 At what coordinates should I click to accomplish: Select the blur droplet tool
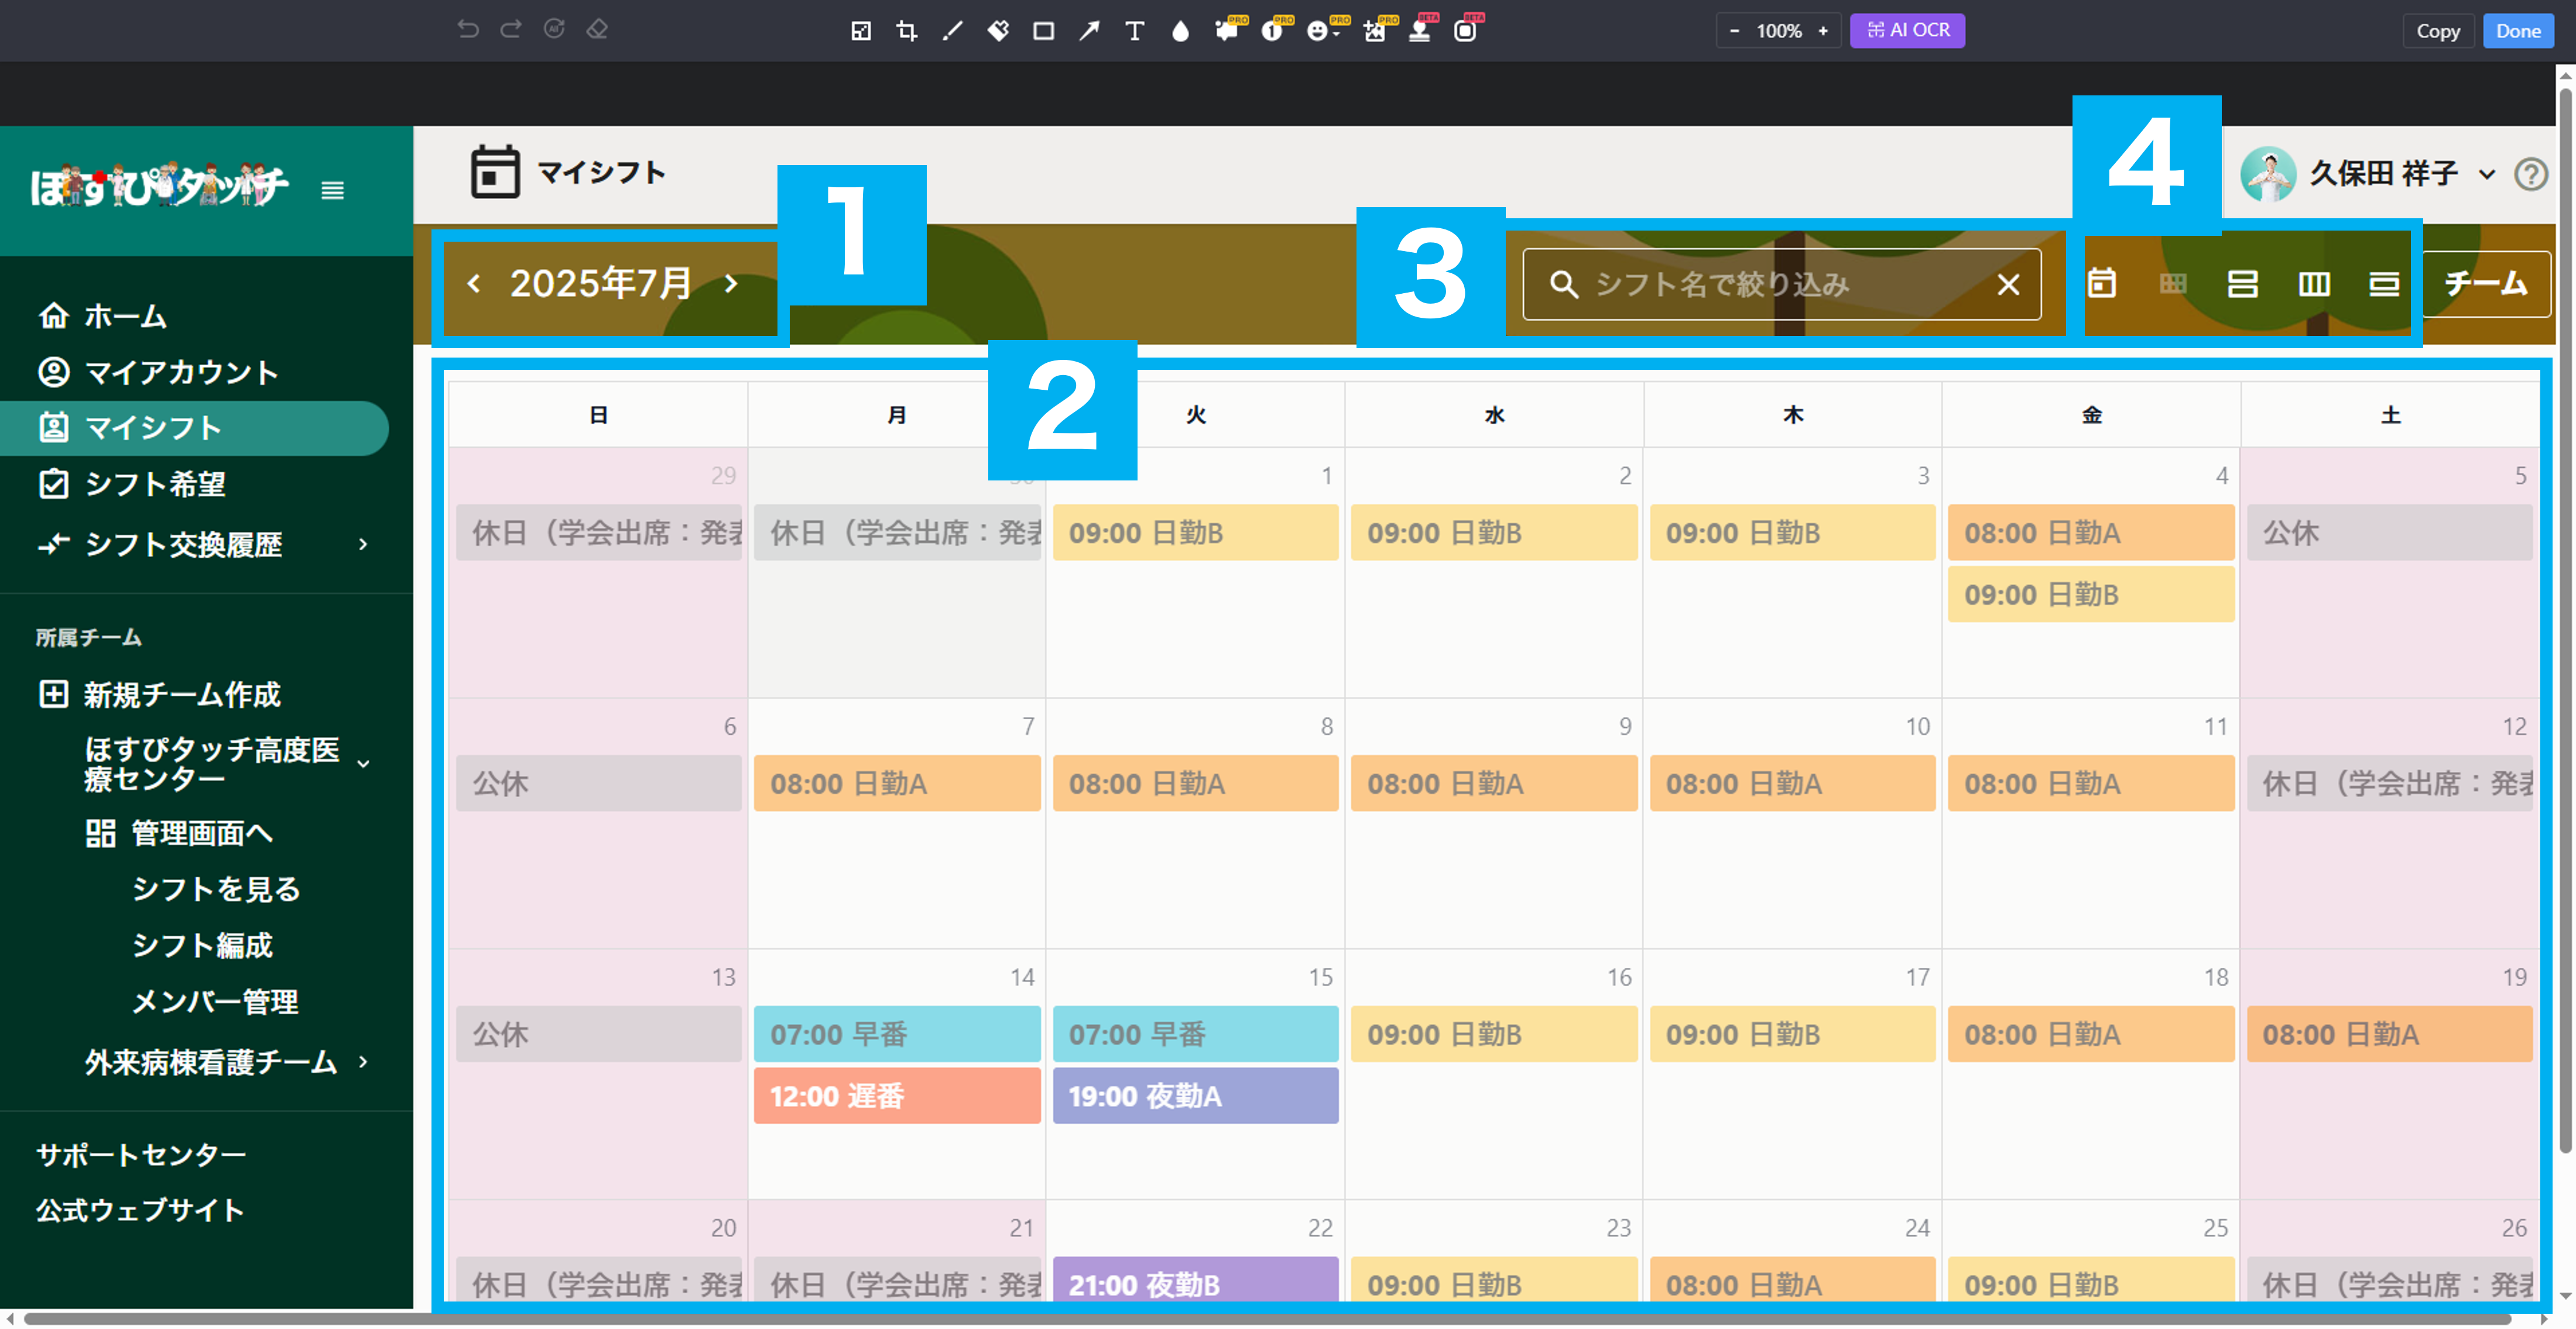coord(1180,31)
